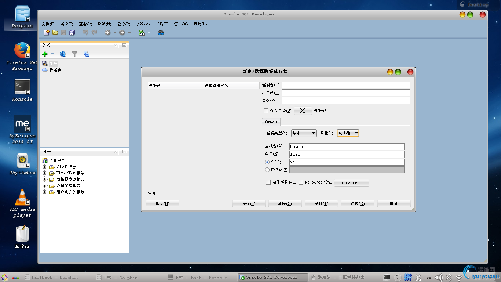This screenshot has height=282, width=501.
Task: Click the funnel filter icon in Connections panel
Action: point(74,54)
